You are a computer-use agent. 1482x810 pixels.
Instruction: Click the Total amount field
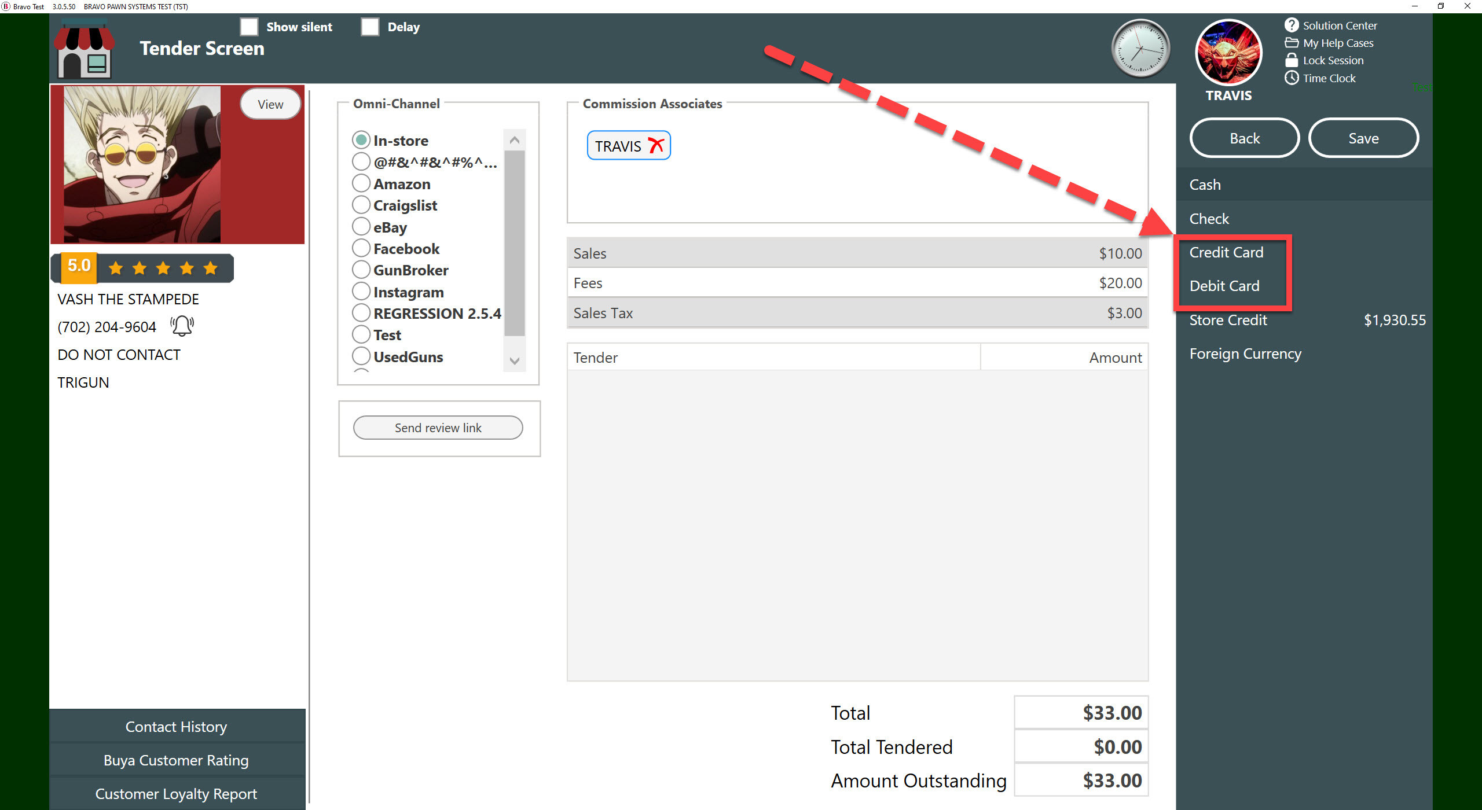(1081, 713)
